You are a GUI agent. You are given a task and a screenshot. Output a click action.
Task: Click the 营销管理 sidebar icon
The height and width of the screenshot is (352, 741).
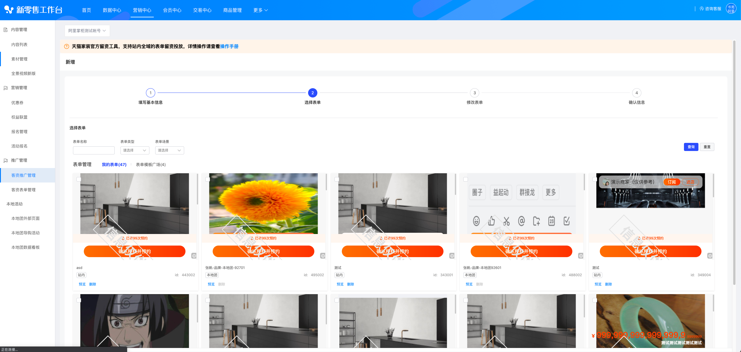(x=6, y=88)
